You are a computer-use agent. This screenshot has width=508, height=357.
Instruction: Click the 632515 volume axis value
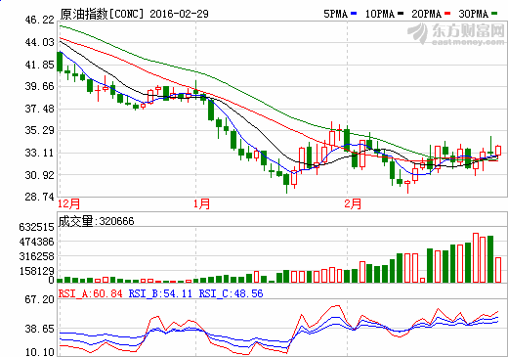click(37, 227)
